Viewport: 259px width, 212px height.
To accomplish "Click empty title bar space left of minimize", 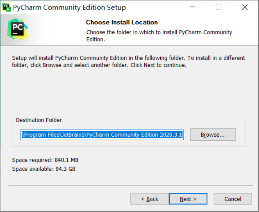I will tap(157, 7).
